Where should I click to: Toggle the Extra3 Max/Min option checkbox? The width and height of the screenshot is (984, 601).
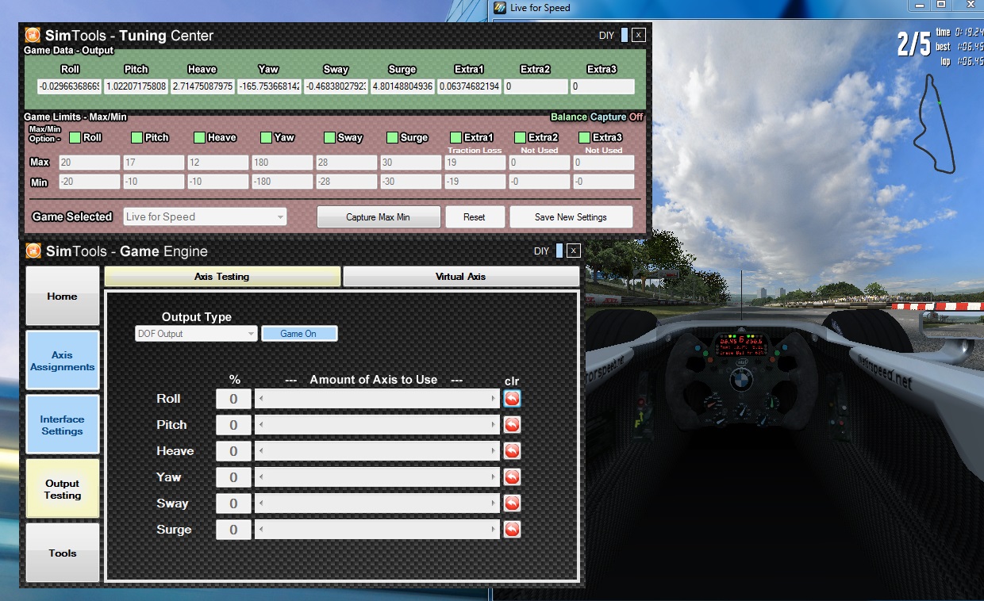tap(584, 137)
